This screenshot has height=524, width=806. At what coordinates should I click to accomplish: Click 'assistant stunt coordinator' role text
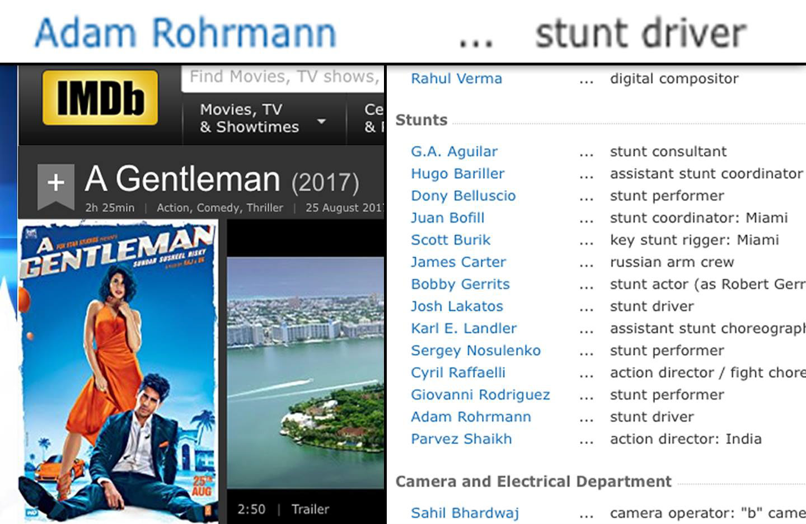[x=706, y=173]
